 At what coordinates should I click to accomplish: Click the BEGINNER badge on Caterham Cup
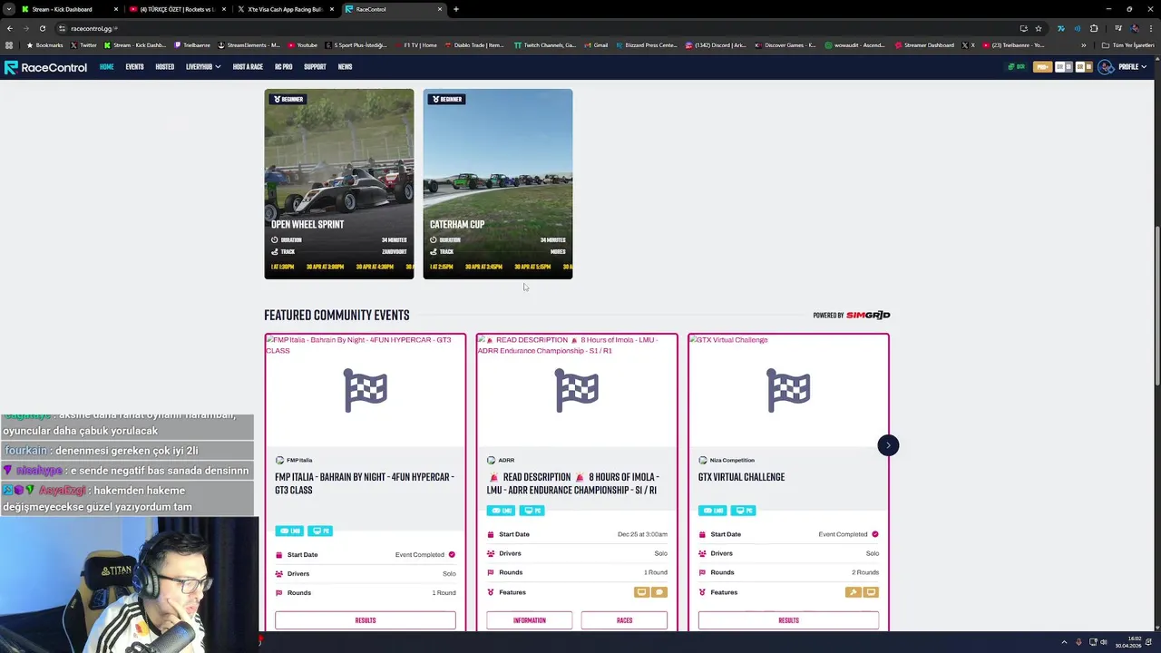(x=448, y=99)
